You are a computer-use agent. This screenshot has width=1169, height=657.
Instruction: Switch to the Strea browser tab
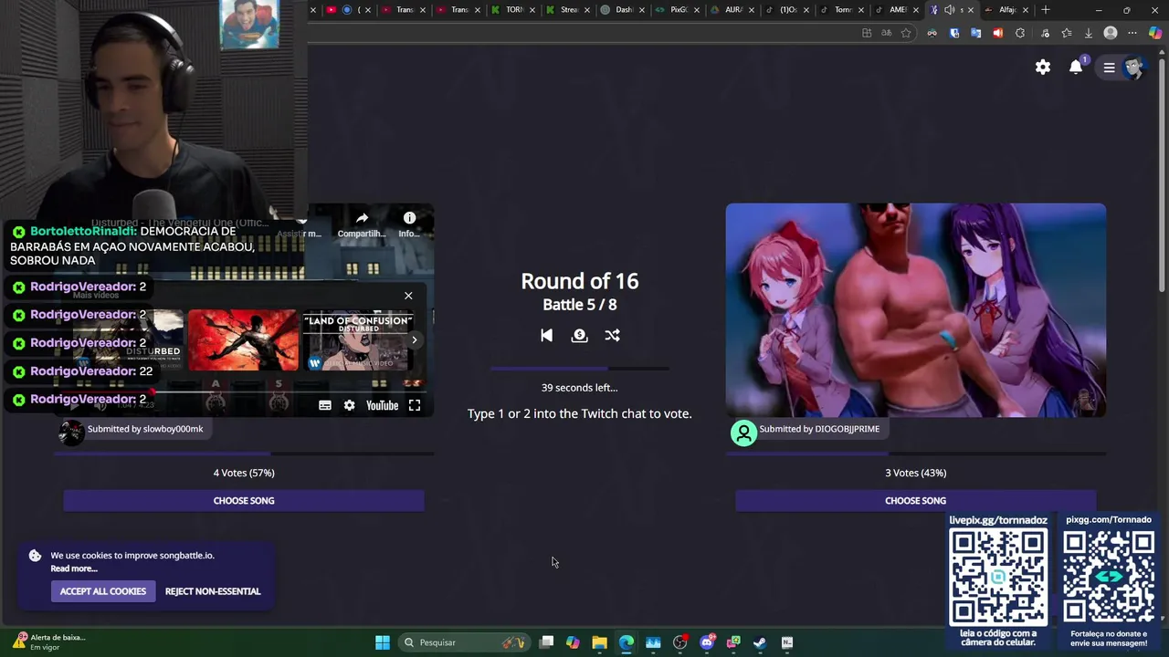click(x=569, y=10)
